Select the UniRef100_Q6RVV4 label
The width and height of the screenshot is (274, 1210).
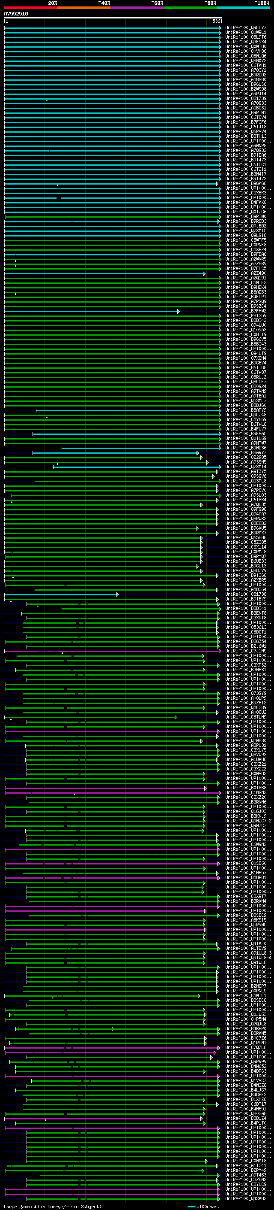246,131
